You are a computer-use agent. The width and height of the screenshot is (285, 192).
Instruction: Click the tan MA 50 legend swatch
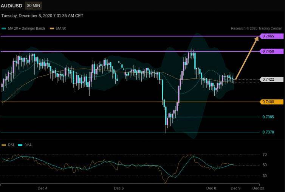[x=52, y=28]
